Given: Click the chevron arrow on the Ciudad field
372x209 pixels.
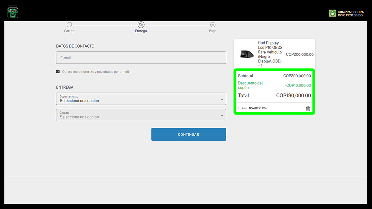Looking at the screenshot, I should click(222, 115).
